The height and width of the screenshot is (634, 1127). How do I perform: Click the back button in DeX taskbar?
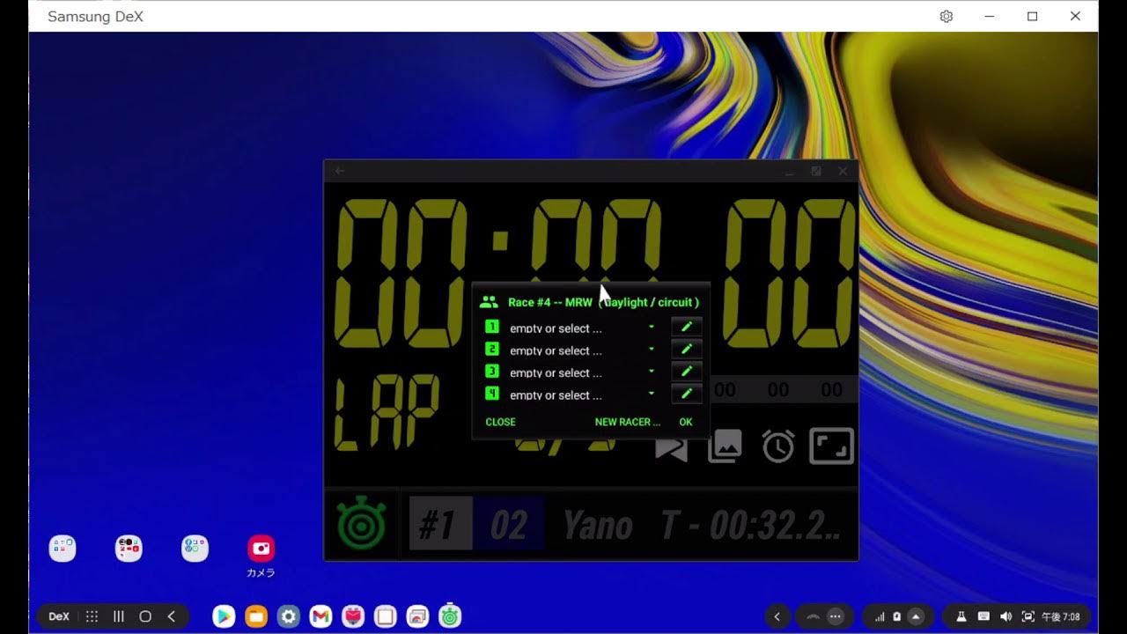click(172, 616)
